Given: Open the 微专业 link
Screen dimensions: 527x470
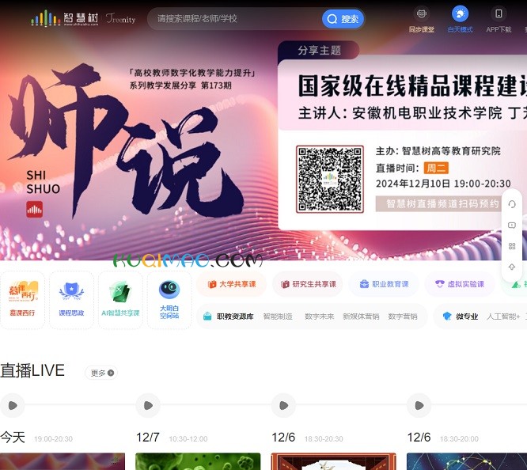Looking at the screenshot, I should tap(467, 316).
